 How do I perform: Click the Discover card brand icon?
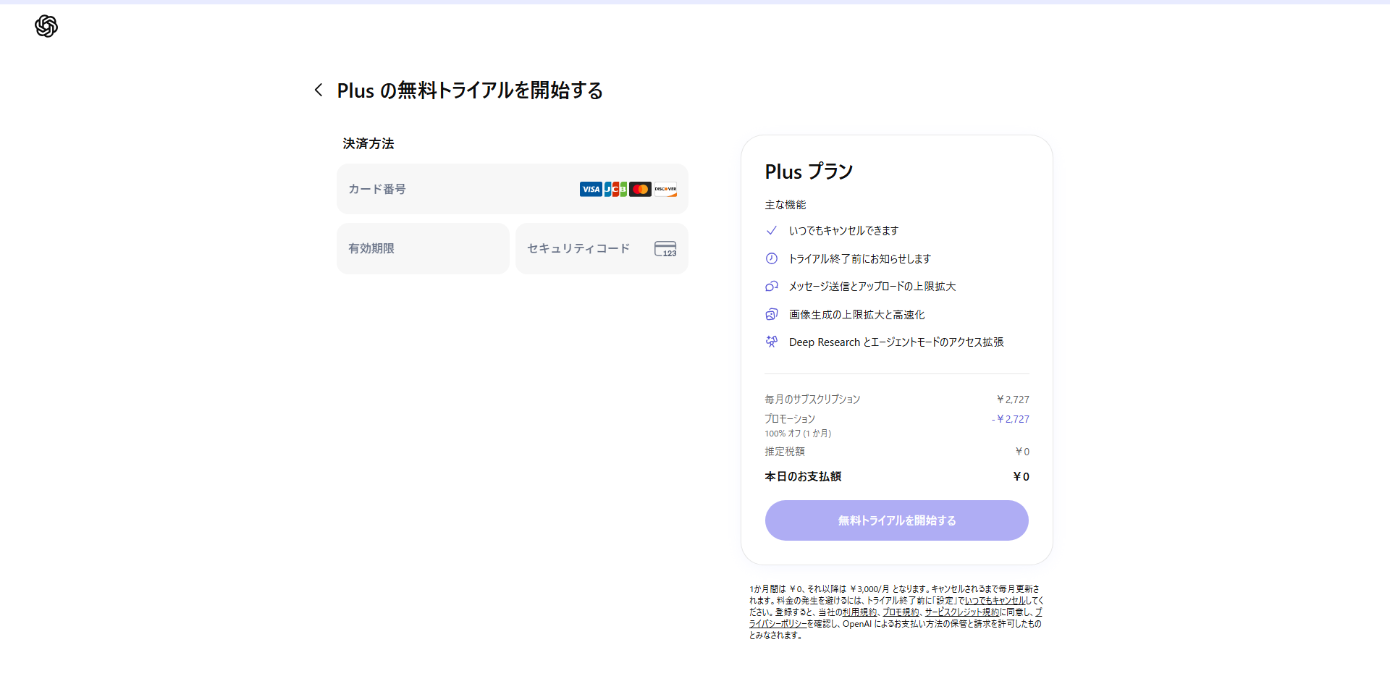(x=665, y=189)
